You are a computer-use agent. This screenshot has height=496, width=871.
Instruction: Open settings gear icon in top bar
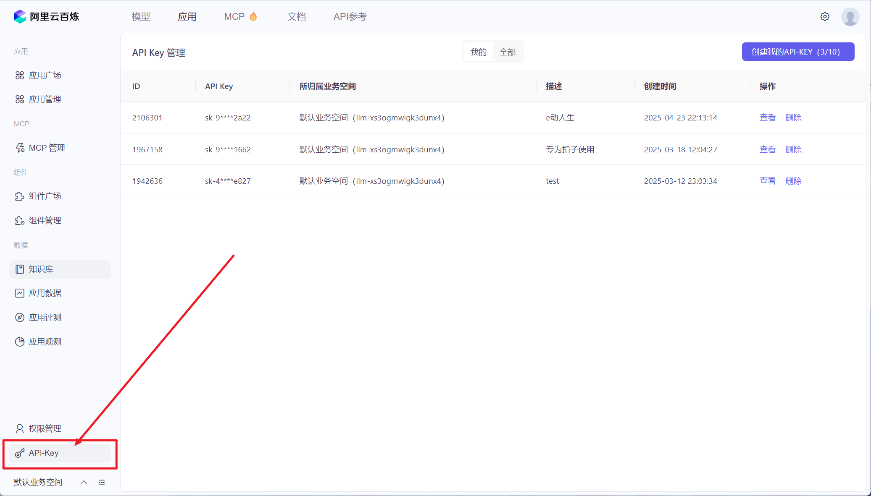click(825, 17)
